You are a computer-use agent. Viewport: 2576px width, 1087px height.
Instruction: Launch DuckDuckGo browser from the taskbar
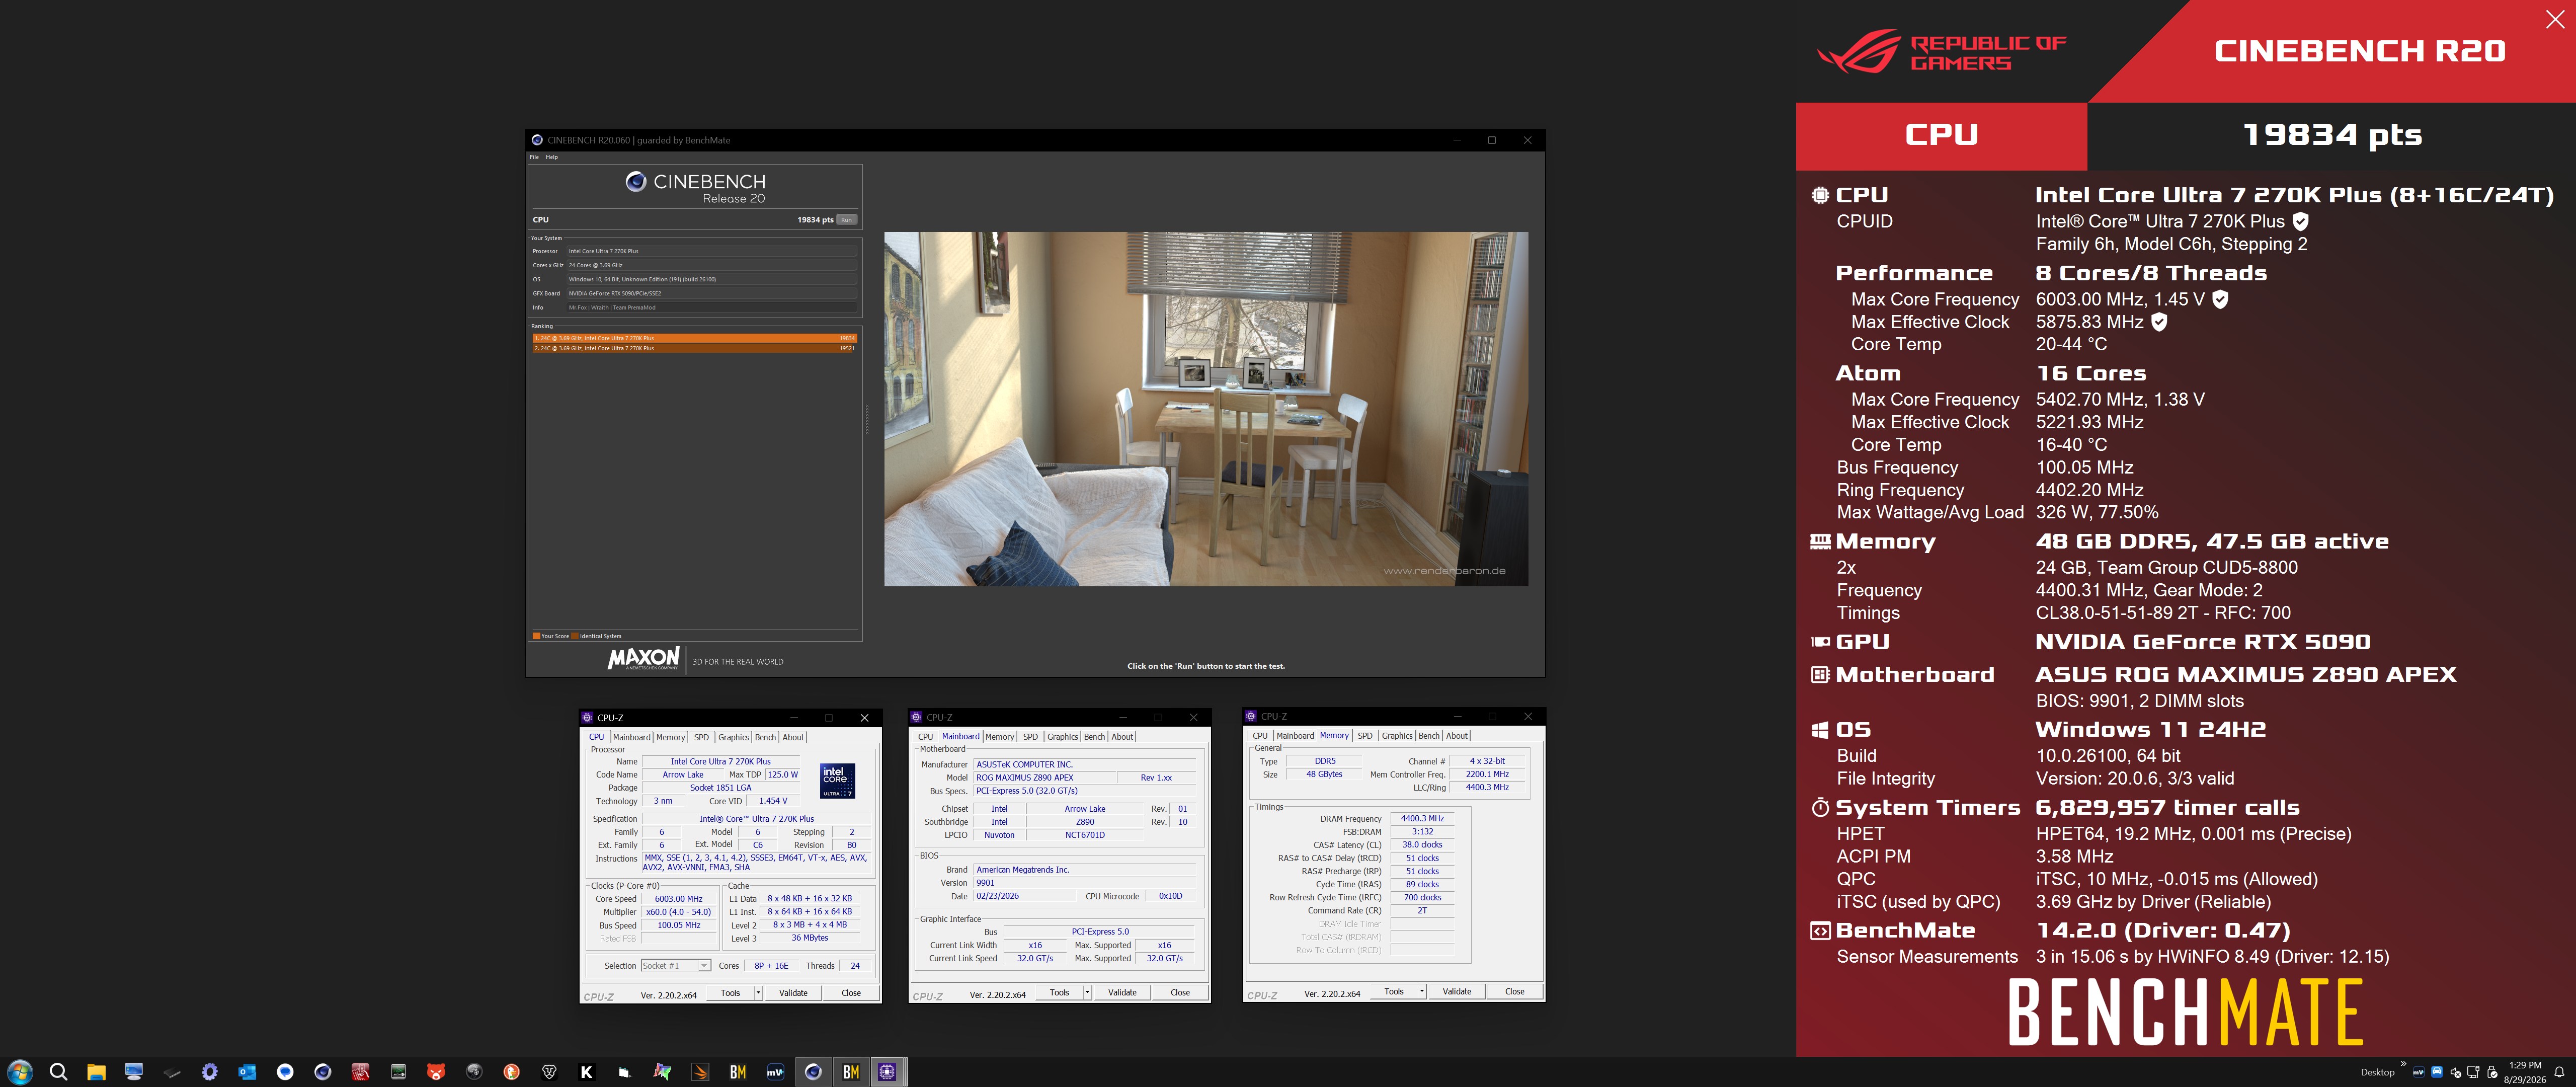point(511,1072)
